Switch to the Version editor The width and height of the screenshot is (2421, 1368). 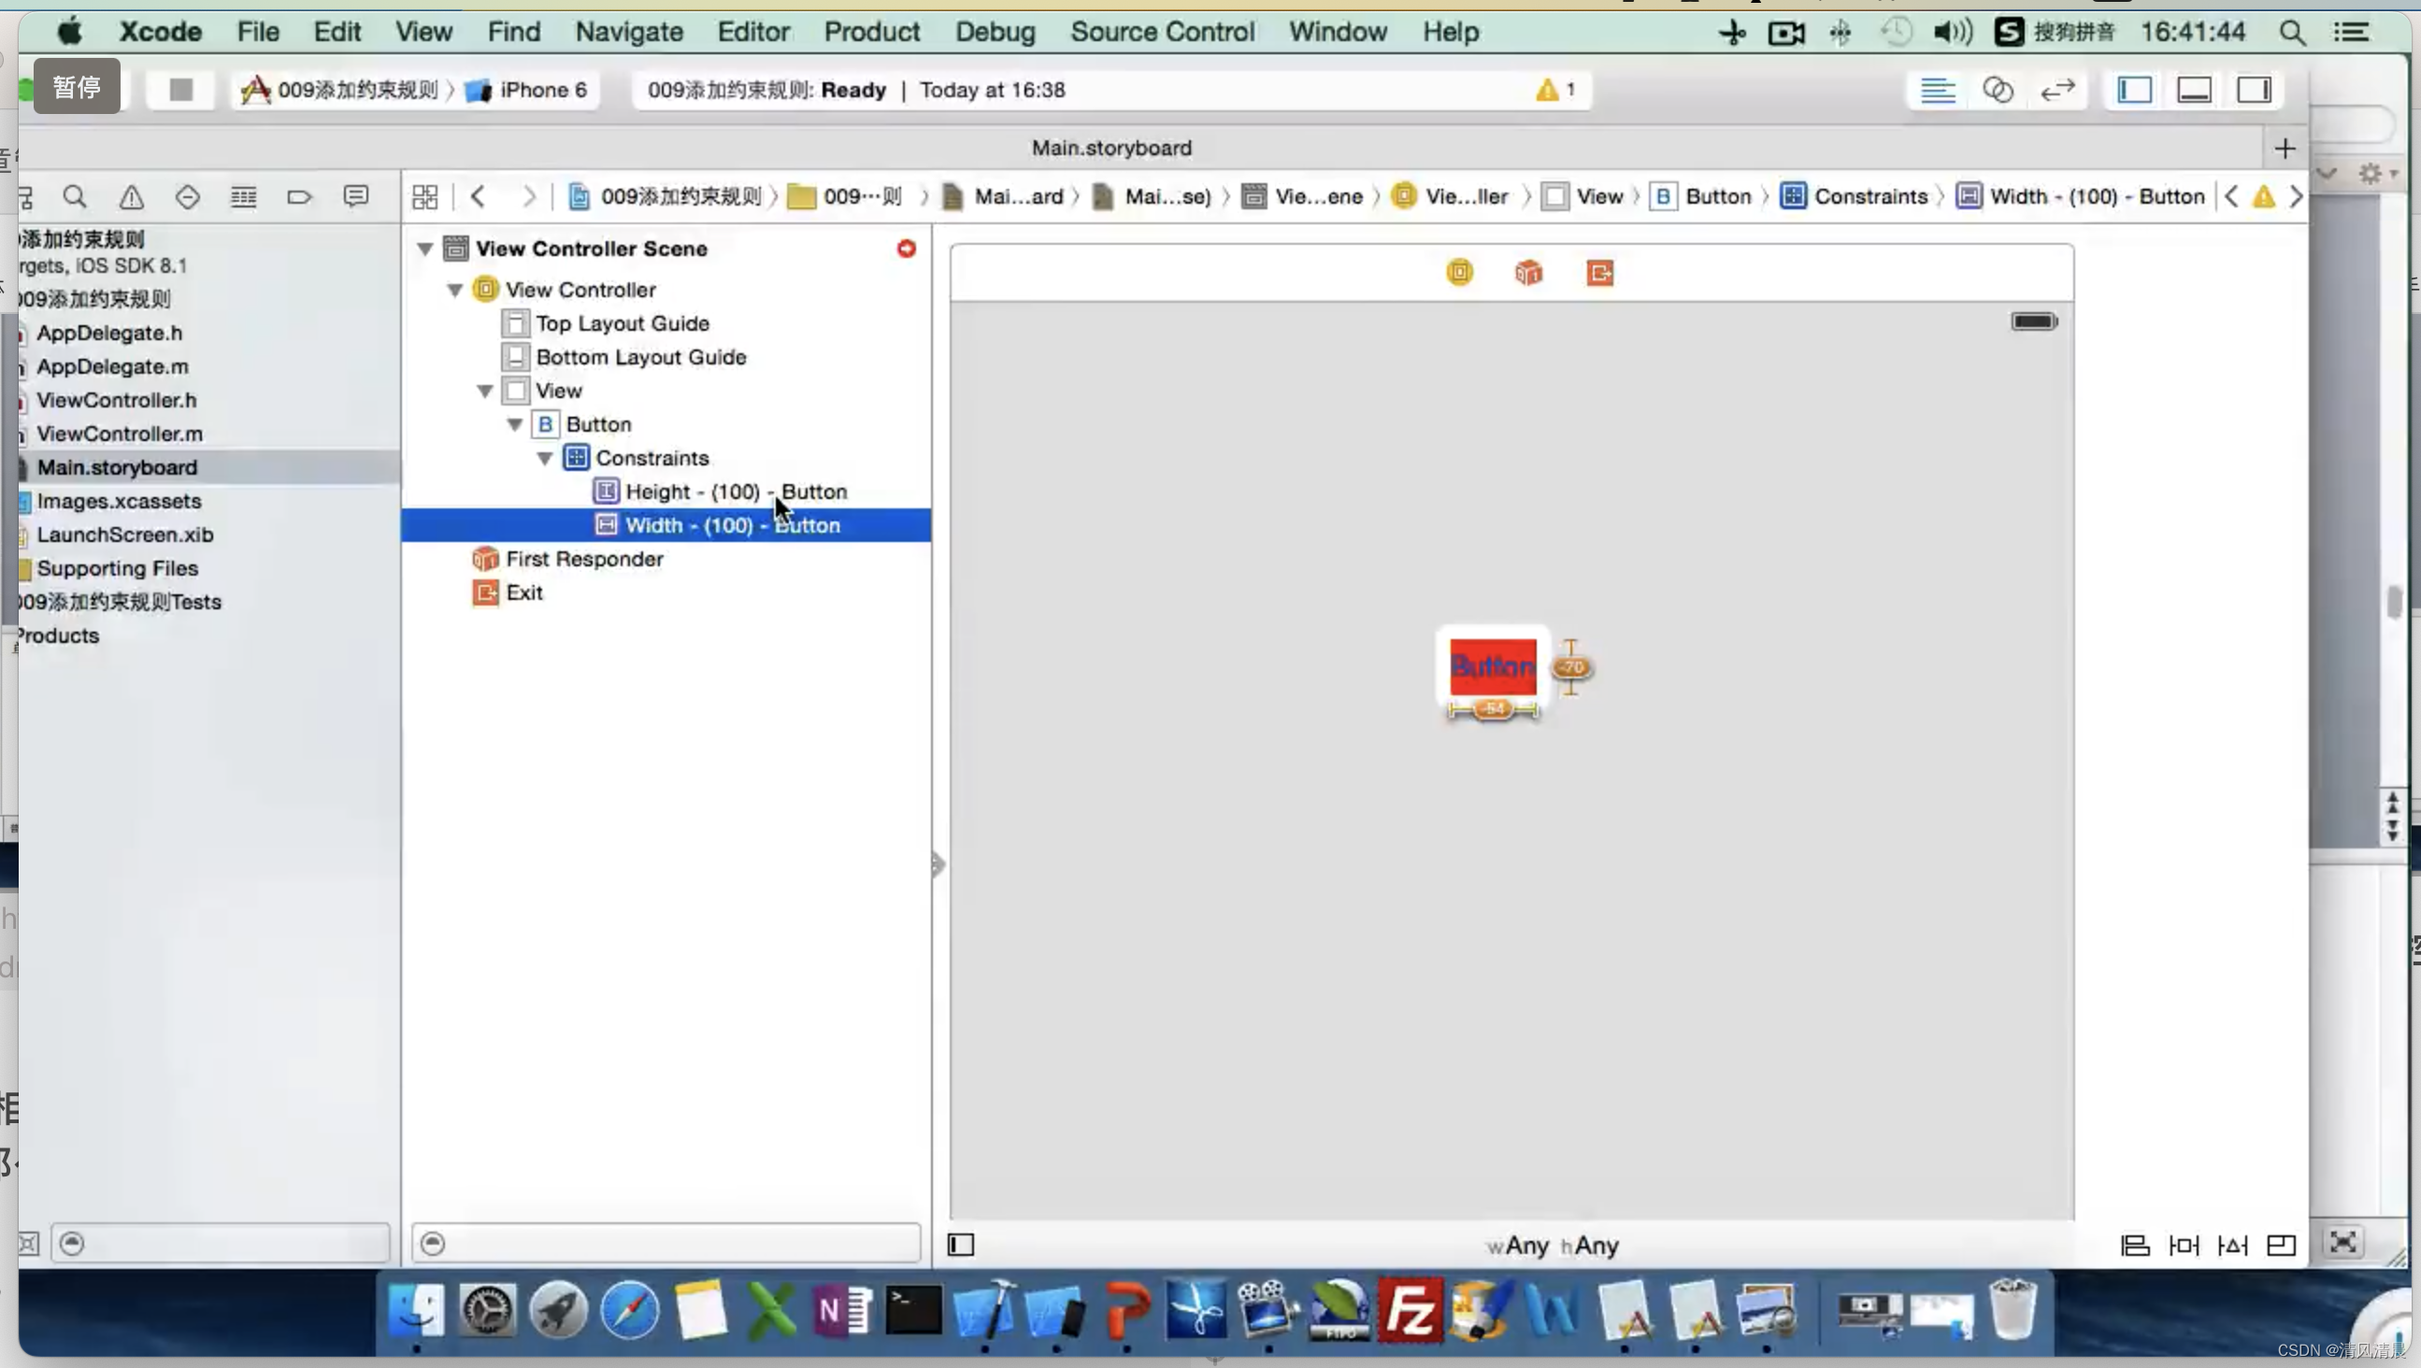[2057, 91]
